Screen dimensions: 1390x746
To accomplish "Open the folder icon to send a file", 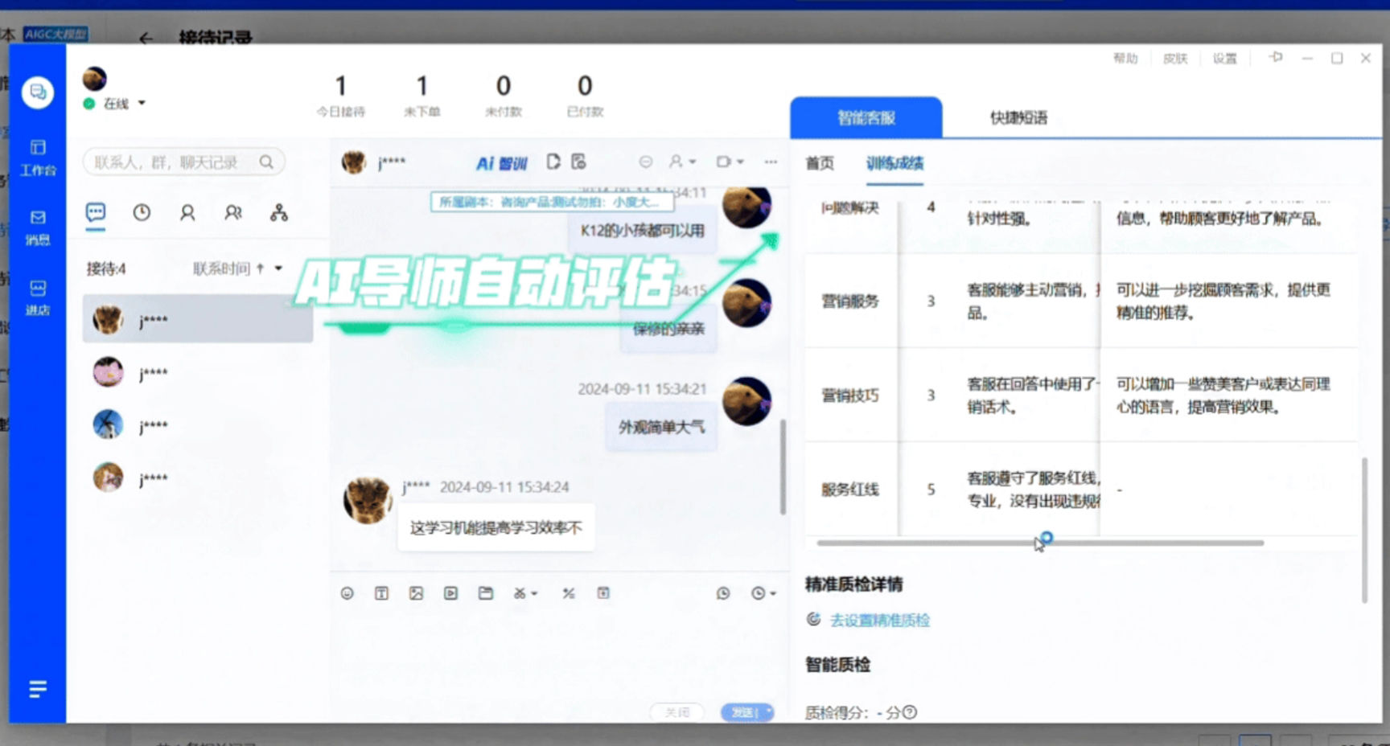I will click(486, 593).
